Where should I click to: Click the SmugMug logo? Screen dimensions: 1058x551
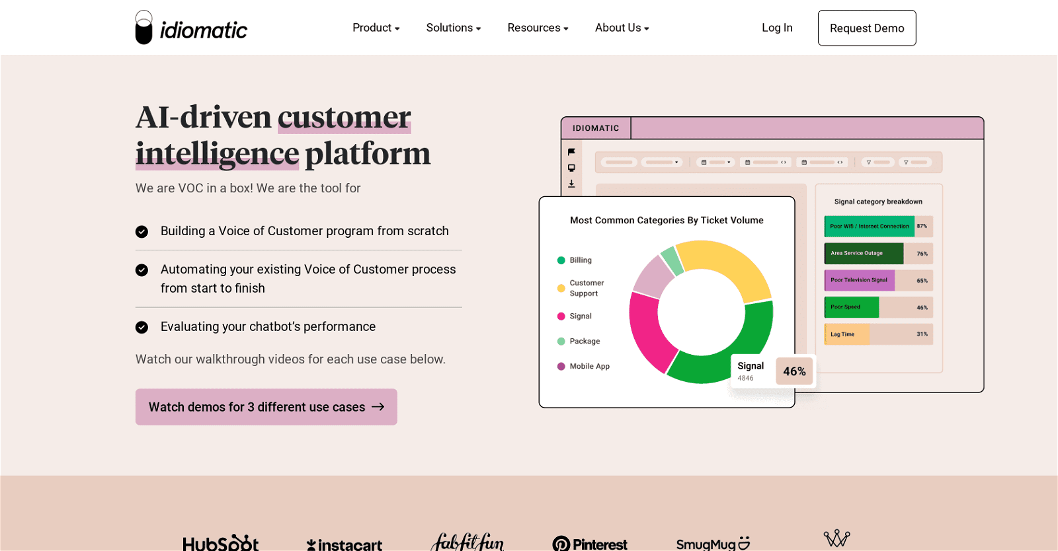713,544
